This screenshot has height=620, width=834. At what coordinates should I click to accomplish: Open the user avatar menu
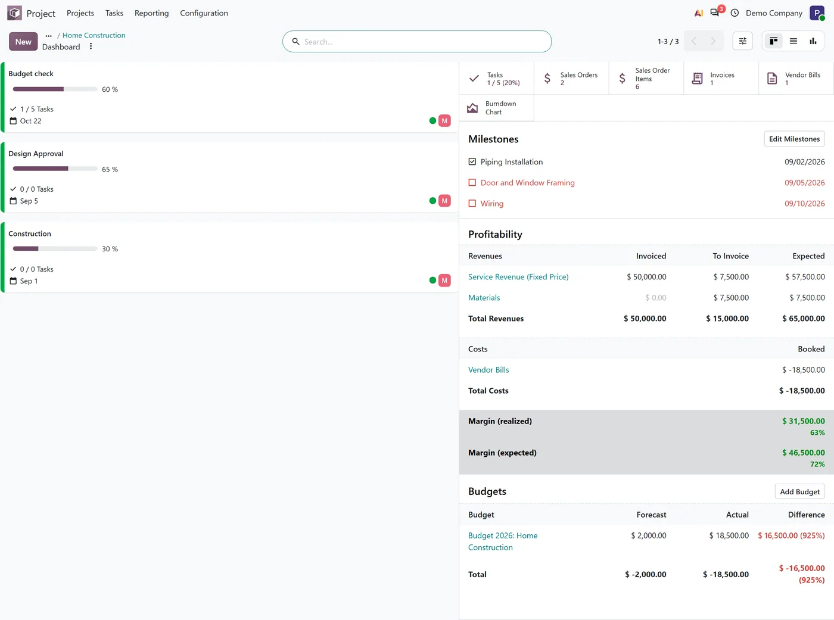pyautogui.click(x=817, y=13)
